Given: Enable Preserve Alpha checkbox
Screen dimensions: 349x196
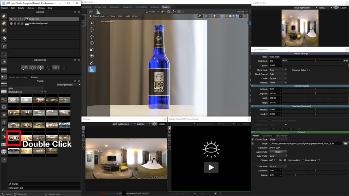Looking at the screenshot, I should [x=308, y=70].
